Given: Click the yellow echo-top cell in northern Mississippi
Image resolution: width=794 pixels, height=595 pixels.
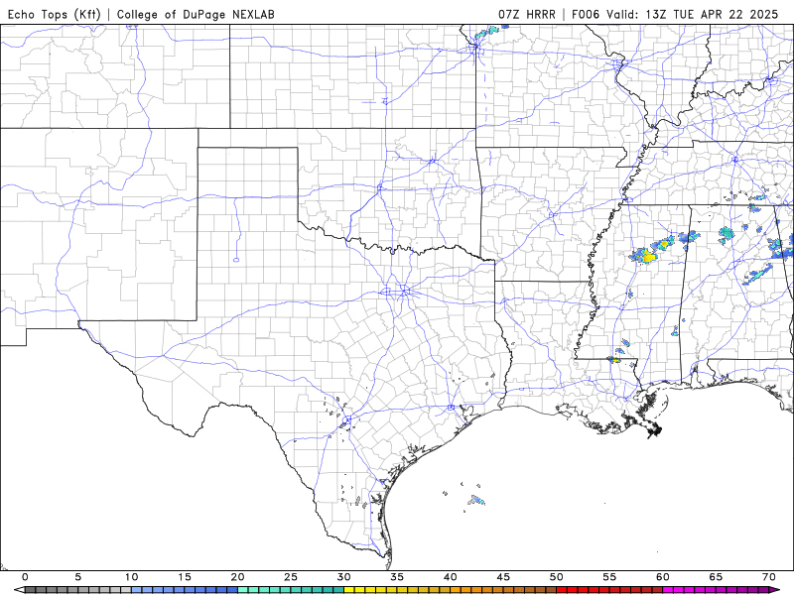Looking at the screenshot, I should point(648,256).
